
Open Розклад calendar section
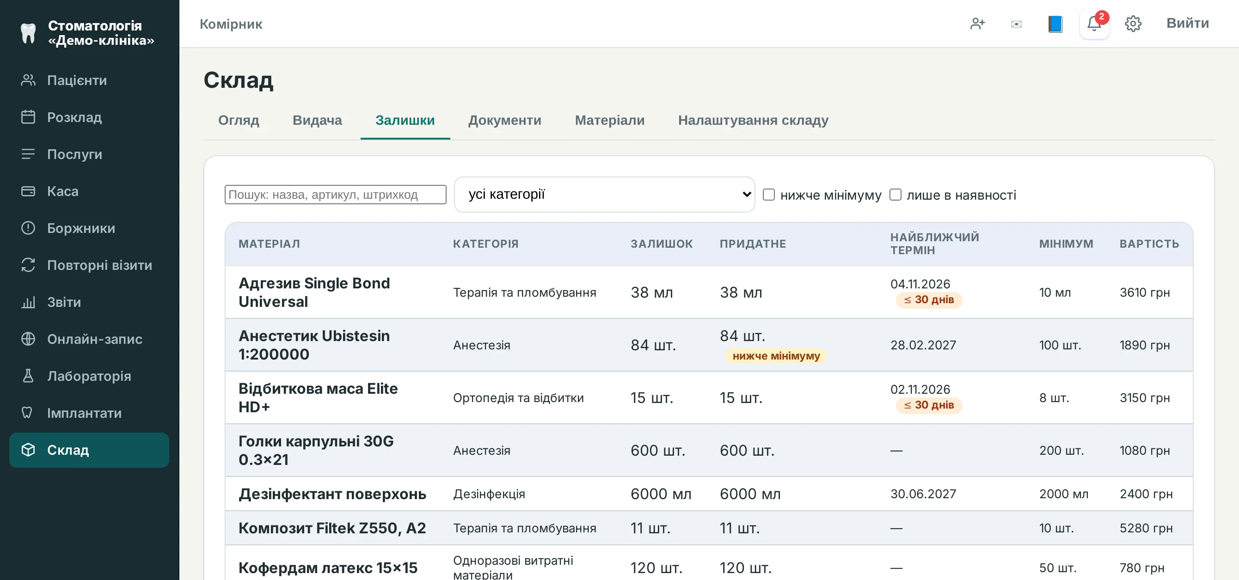[x=89, y=117]
